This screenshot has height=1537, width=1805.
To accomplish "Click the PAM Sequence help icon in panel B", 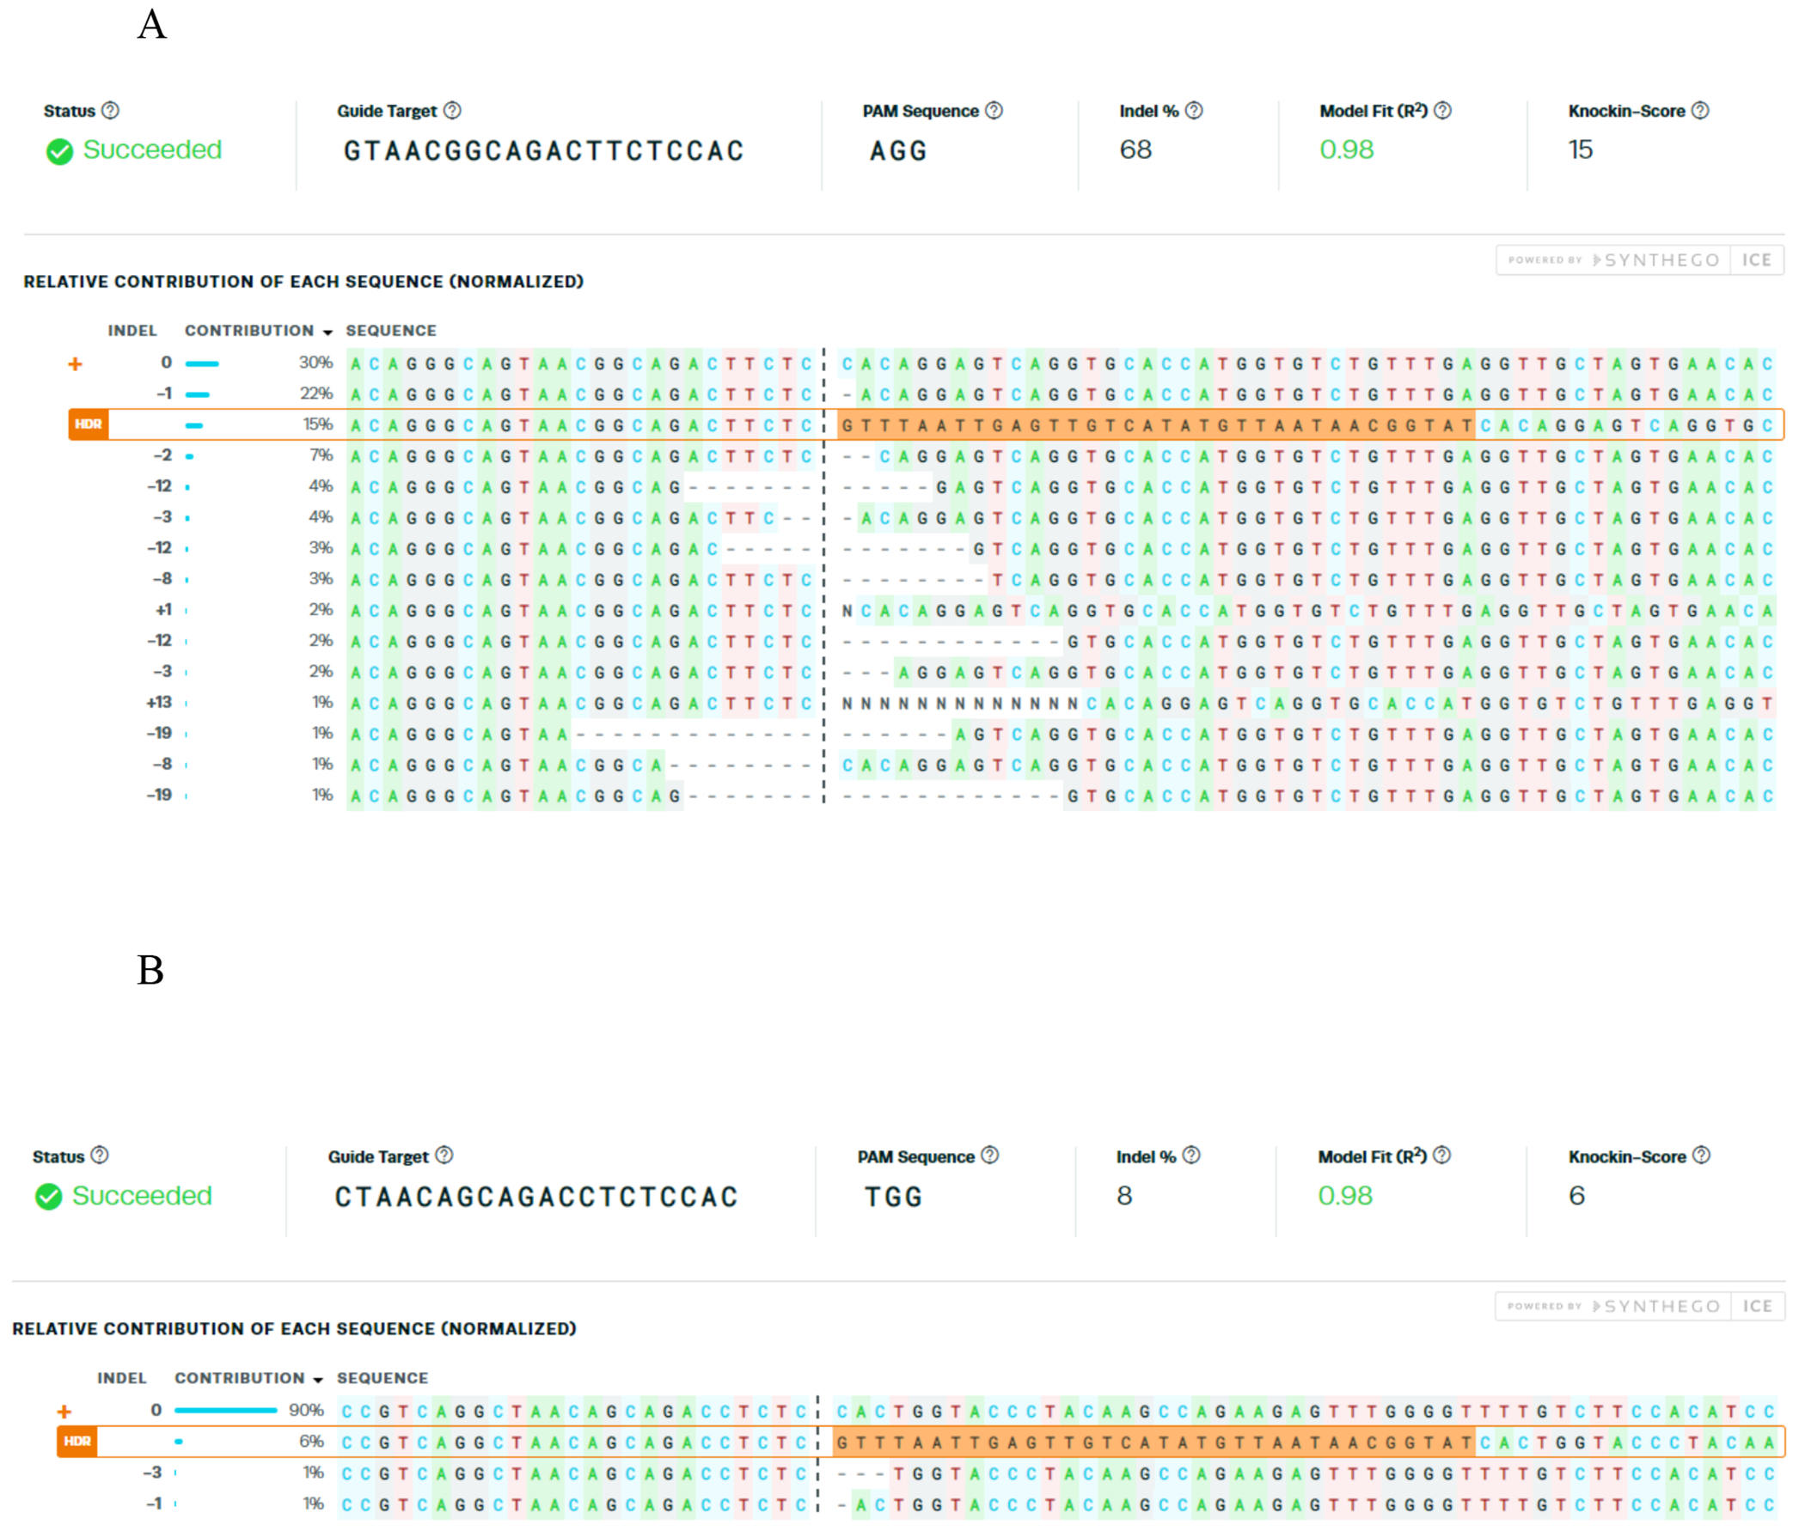I will tap(989, 1155).
